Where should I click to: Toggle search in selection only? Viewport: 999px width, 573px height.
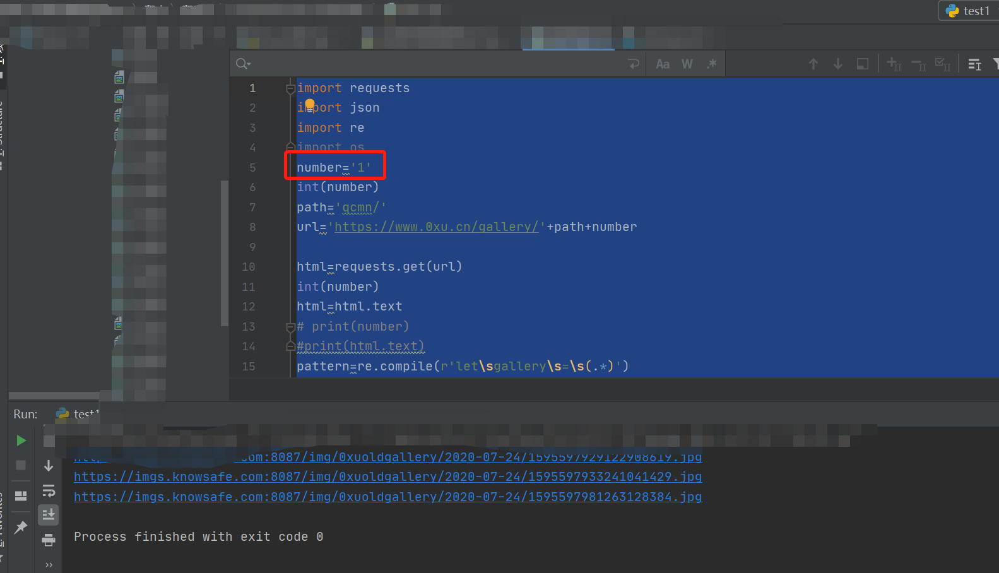coord(975,64)
